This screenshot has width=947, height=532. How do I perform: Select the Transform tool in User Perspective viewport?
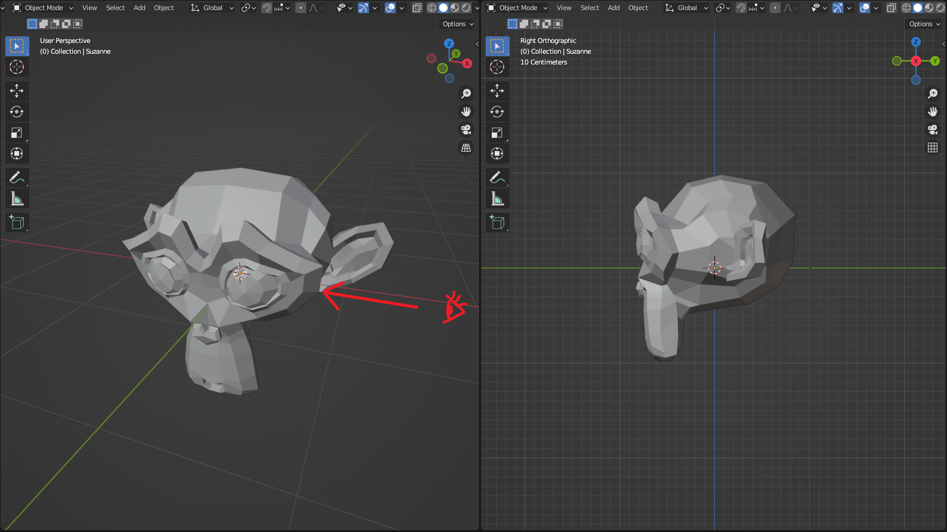click(17, 153)
